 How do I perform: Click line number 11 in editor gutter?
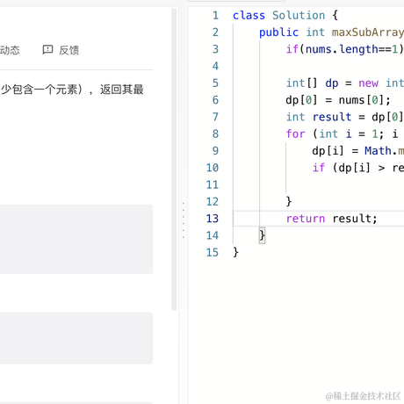coord(213,185)
